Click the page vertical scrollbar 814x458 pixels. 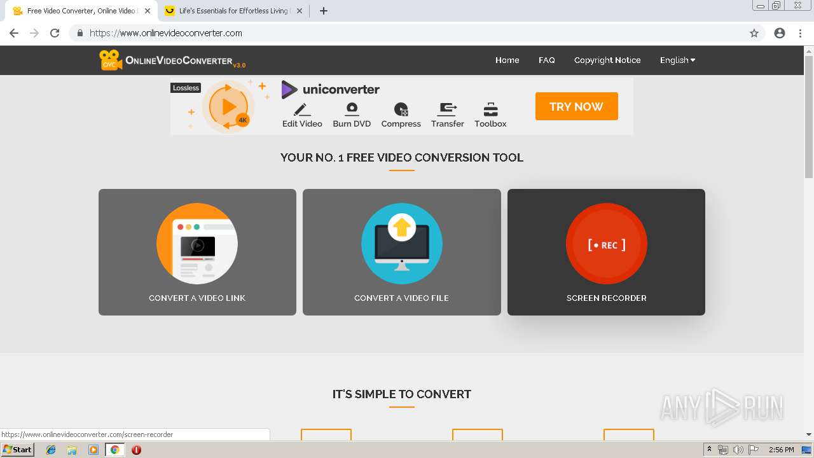[x=809, y=116]
